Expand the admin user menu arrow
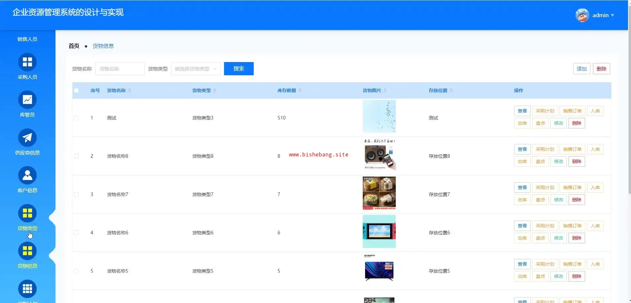The height and width of the screenshot is (303, 631). pos(612,15)
